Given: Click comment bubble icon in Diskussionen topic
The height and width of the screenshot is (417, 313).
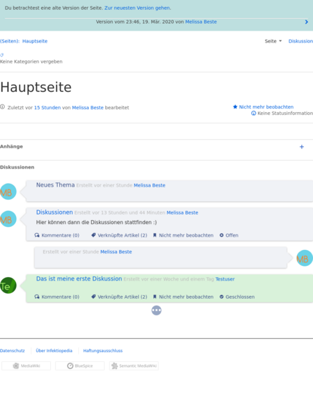Looking at the screenshot, I should coord(37,235).
